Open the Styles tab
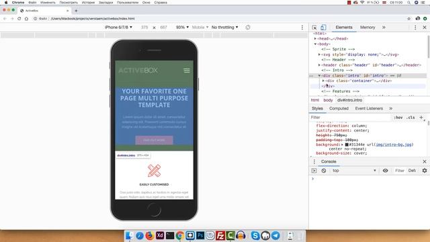430x242 pixels. pyautogui.click(x=317, y=108)
